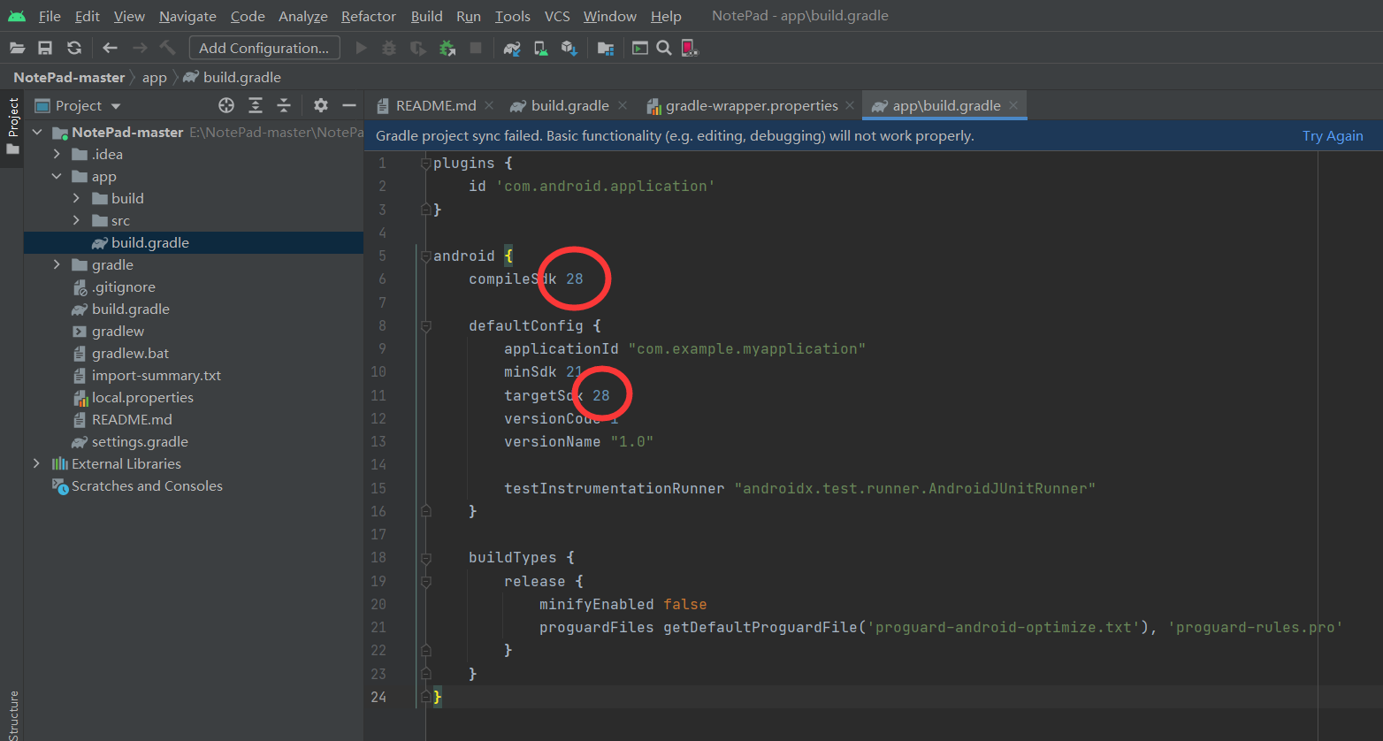
Task: Open Project Structure toolbar icon
Action: pyautogui.click(x=605, y=48)
